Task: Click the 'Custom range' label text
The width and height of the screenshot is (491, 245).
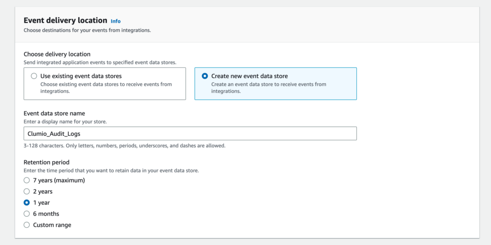Action: (52, 225)
